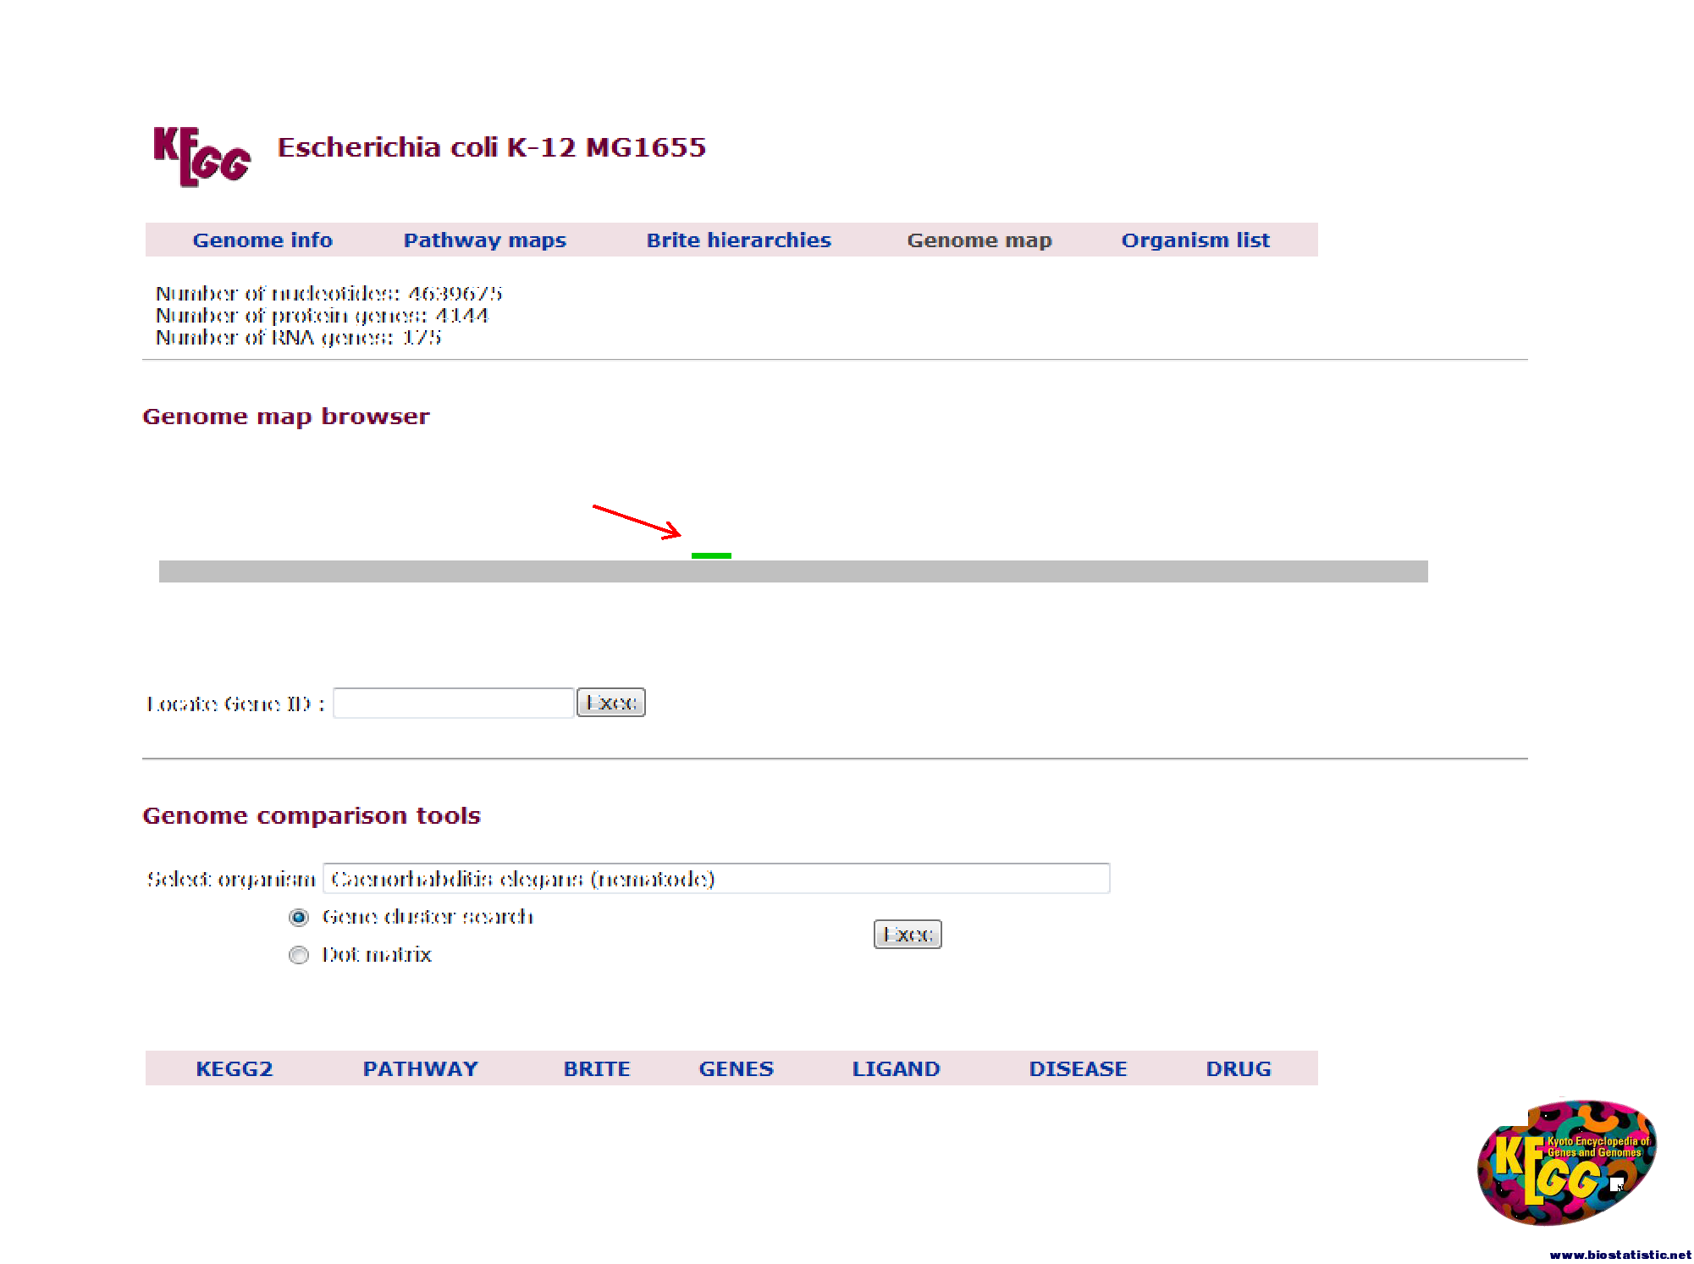
Task: Open the KEGG2 link in footer
Action: [x=235, y=1069]
